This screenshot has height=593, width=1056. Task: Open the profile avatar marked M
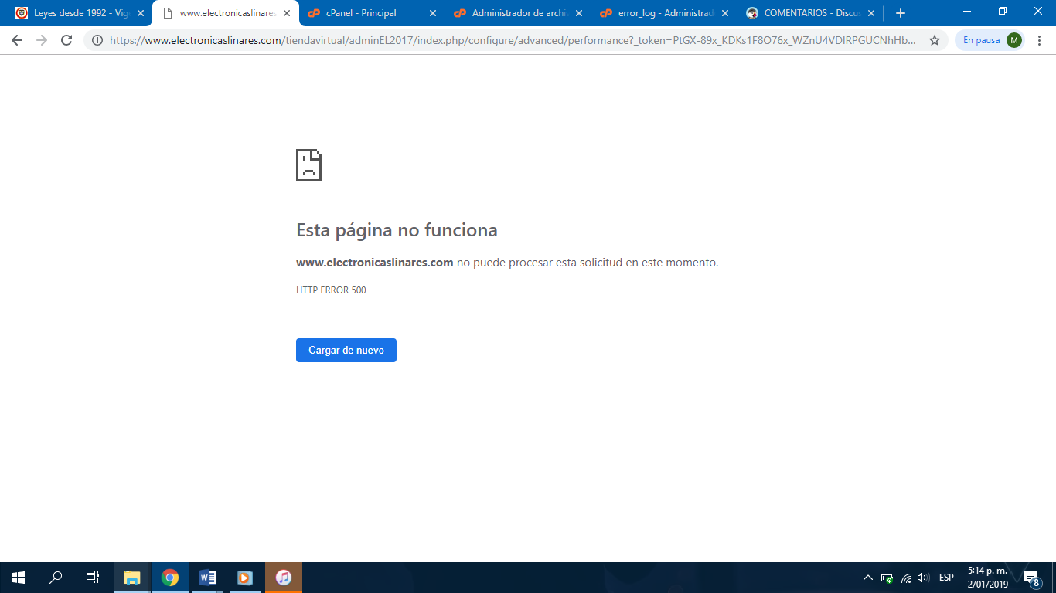pos(1013,40)
